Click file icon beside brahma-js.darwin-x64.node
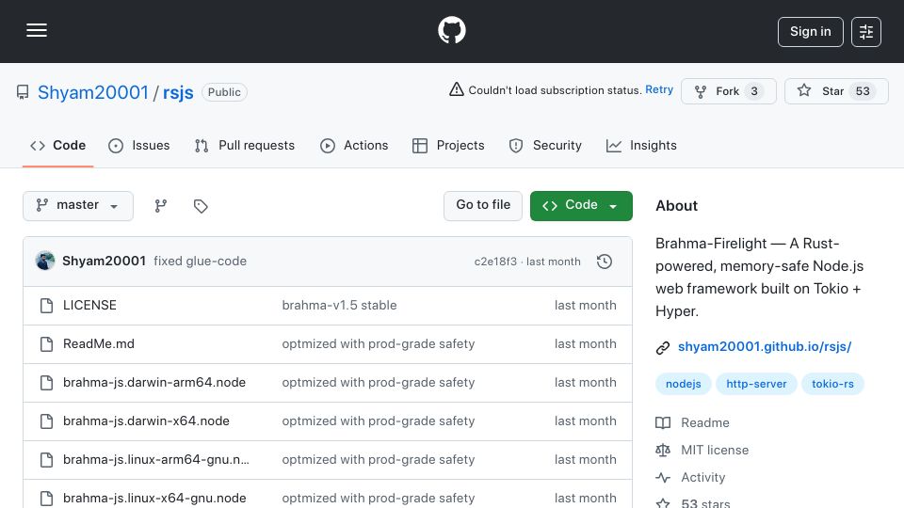Image resolution: width=904 pixels, height=508 pixels. coord(47,421)
